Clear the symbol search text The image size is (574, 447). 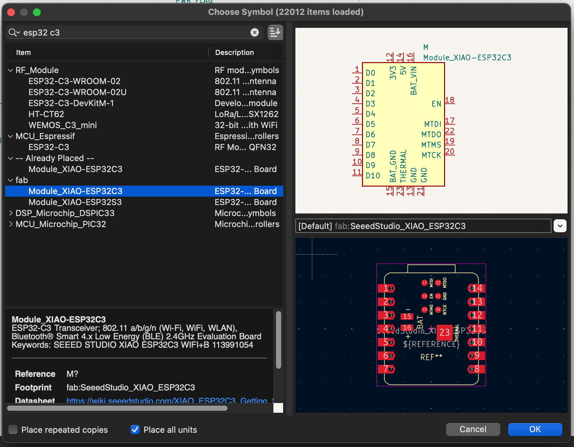click(x=255, y=32)
